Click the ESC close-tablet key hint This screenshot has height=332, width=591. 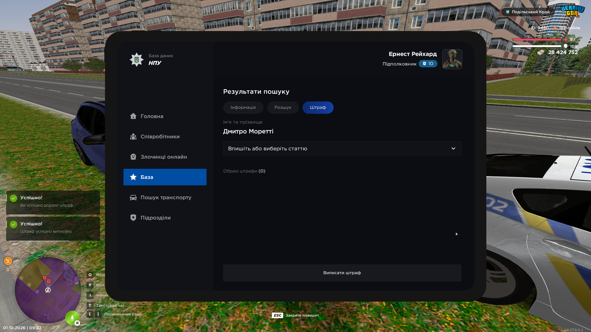[x=277, y=315]
